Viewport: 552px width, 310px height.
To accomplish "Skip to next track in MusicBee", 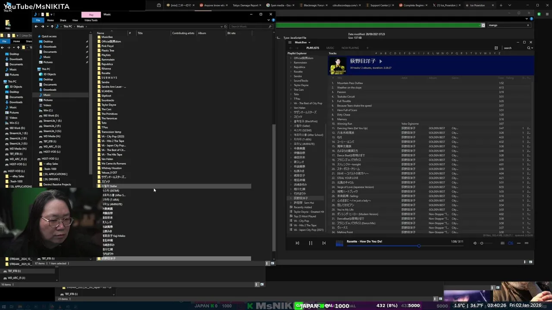I will point(324,243).
